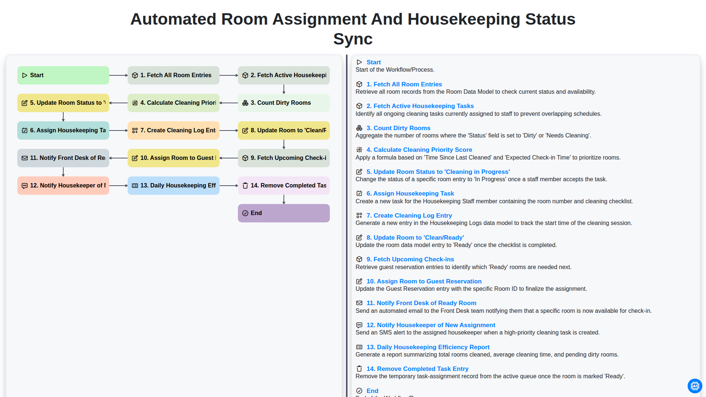Click the cube icon in Fetch Active Housekeeping node
Image resolution: width=706 pixels, height=397 pixels.
tap(245, 75)
